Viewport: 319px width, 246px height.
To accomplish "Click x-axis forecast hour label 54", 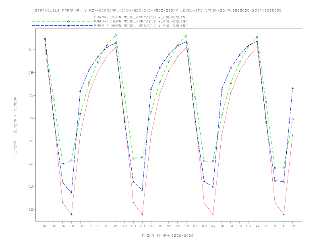I will click(x=204, y=226).
